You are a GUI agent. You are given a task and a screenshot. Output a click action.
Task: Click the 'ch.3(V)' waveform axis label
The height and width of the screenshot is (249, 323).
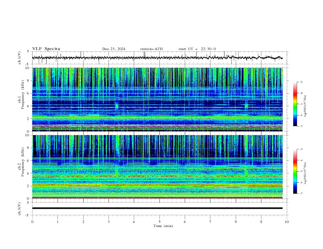pos(20,209)
